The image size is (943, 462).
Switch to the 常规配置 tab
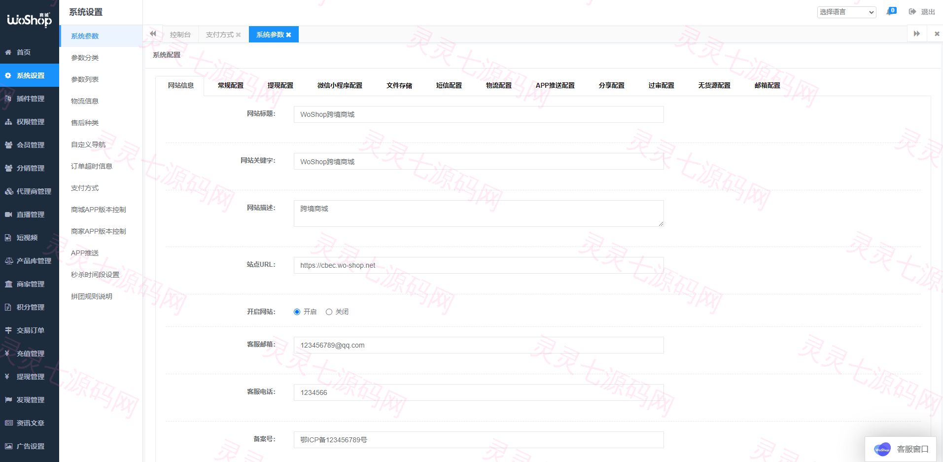tap(231, 85)
